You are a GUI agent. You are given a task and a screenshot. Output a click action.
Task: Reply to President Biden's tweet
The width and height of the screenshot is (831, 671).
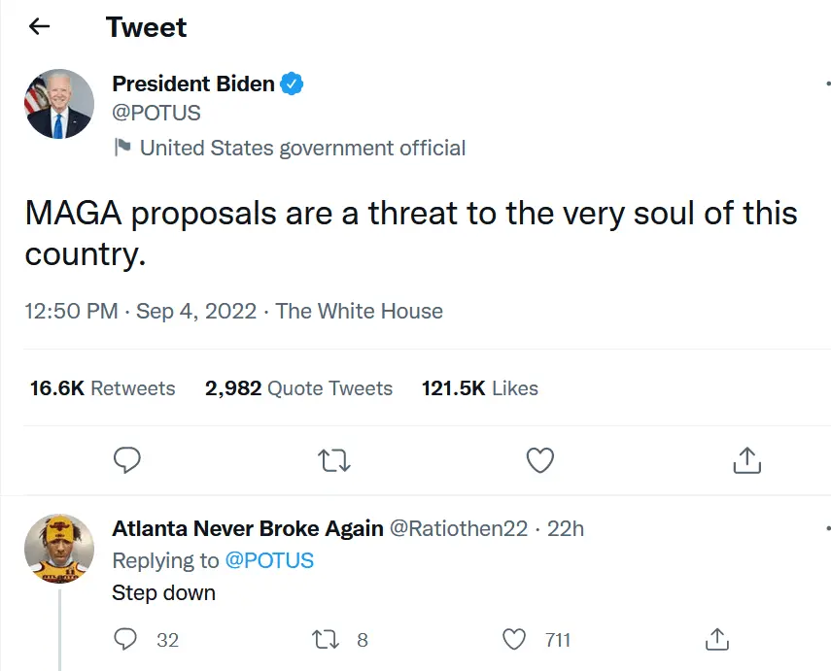pos(127,460)
